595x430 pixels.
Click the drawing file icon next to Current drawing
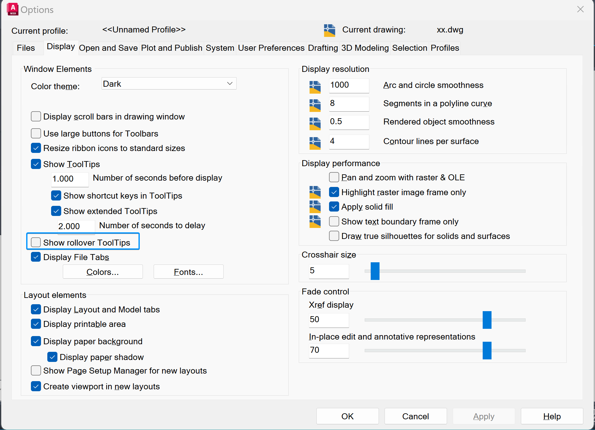click(x=329, y=30)
